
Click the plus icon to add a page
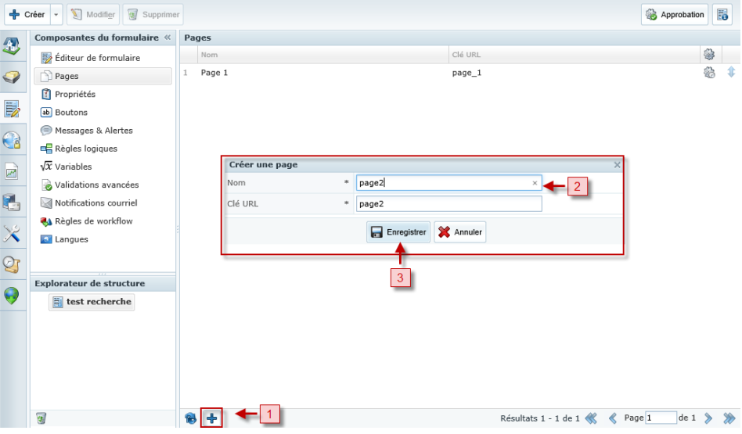coord(212,418)
